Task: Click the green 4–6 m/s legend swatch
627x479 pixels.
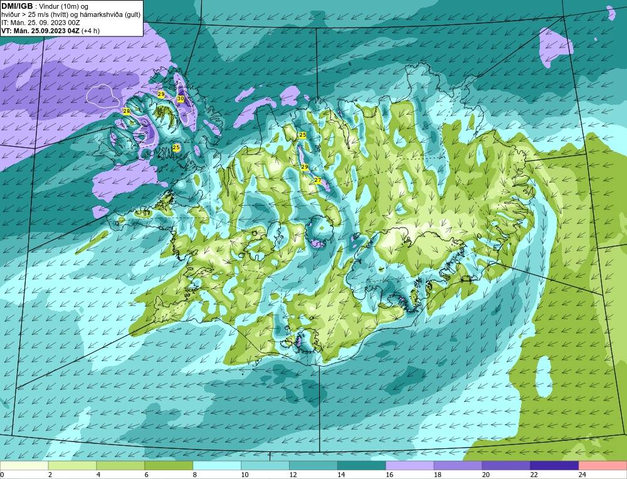Action: [120, 466]
